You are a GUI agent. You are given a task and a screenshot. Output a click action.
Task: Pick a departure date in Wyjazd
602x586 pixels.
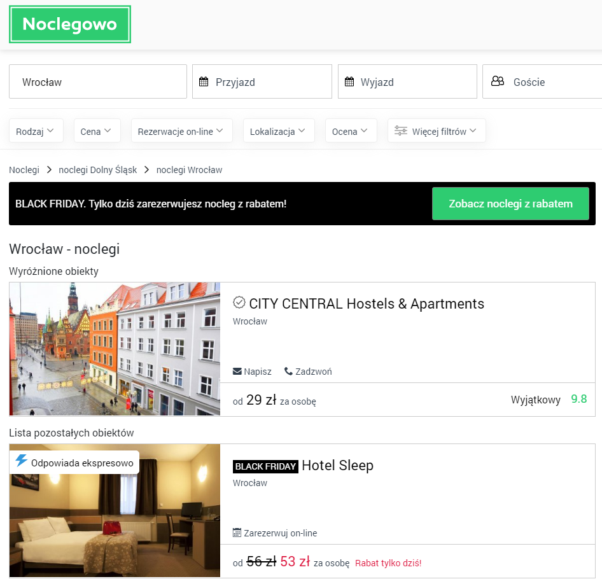(407, 81)
